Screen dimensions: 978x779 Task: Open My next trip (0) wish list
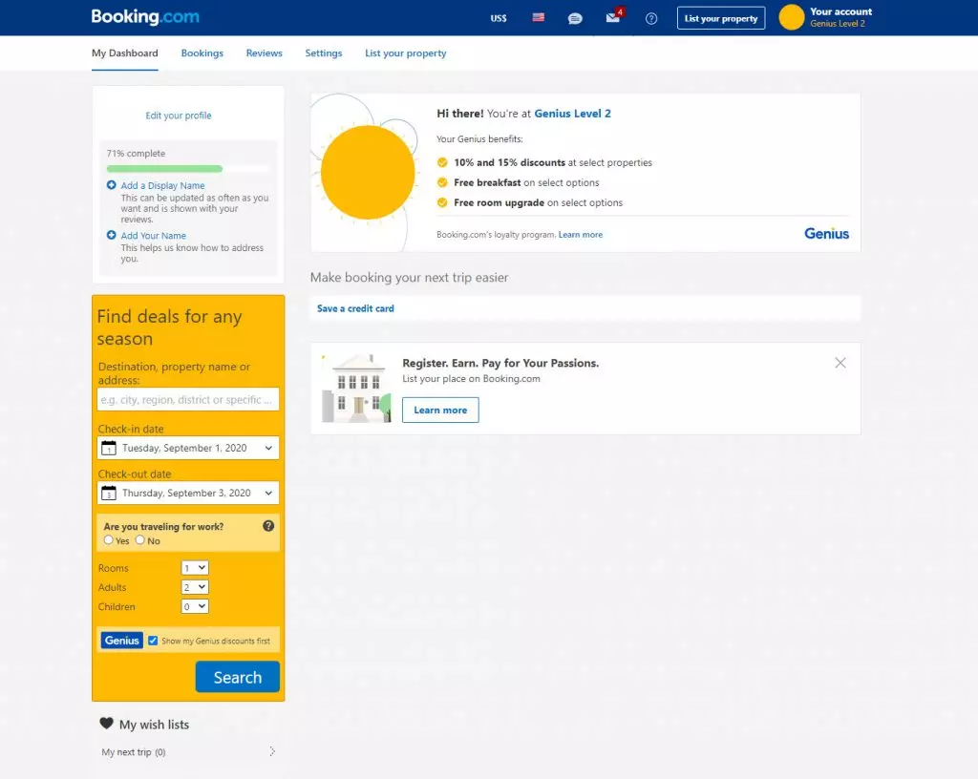pyautogui.click(x=134, y=751)
